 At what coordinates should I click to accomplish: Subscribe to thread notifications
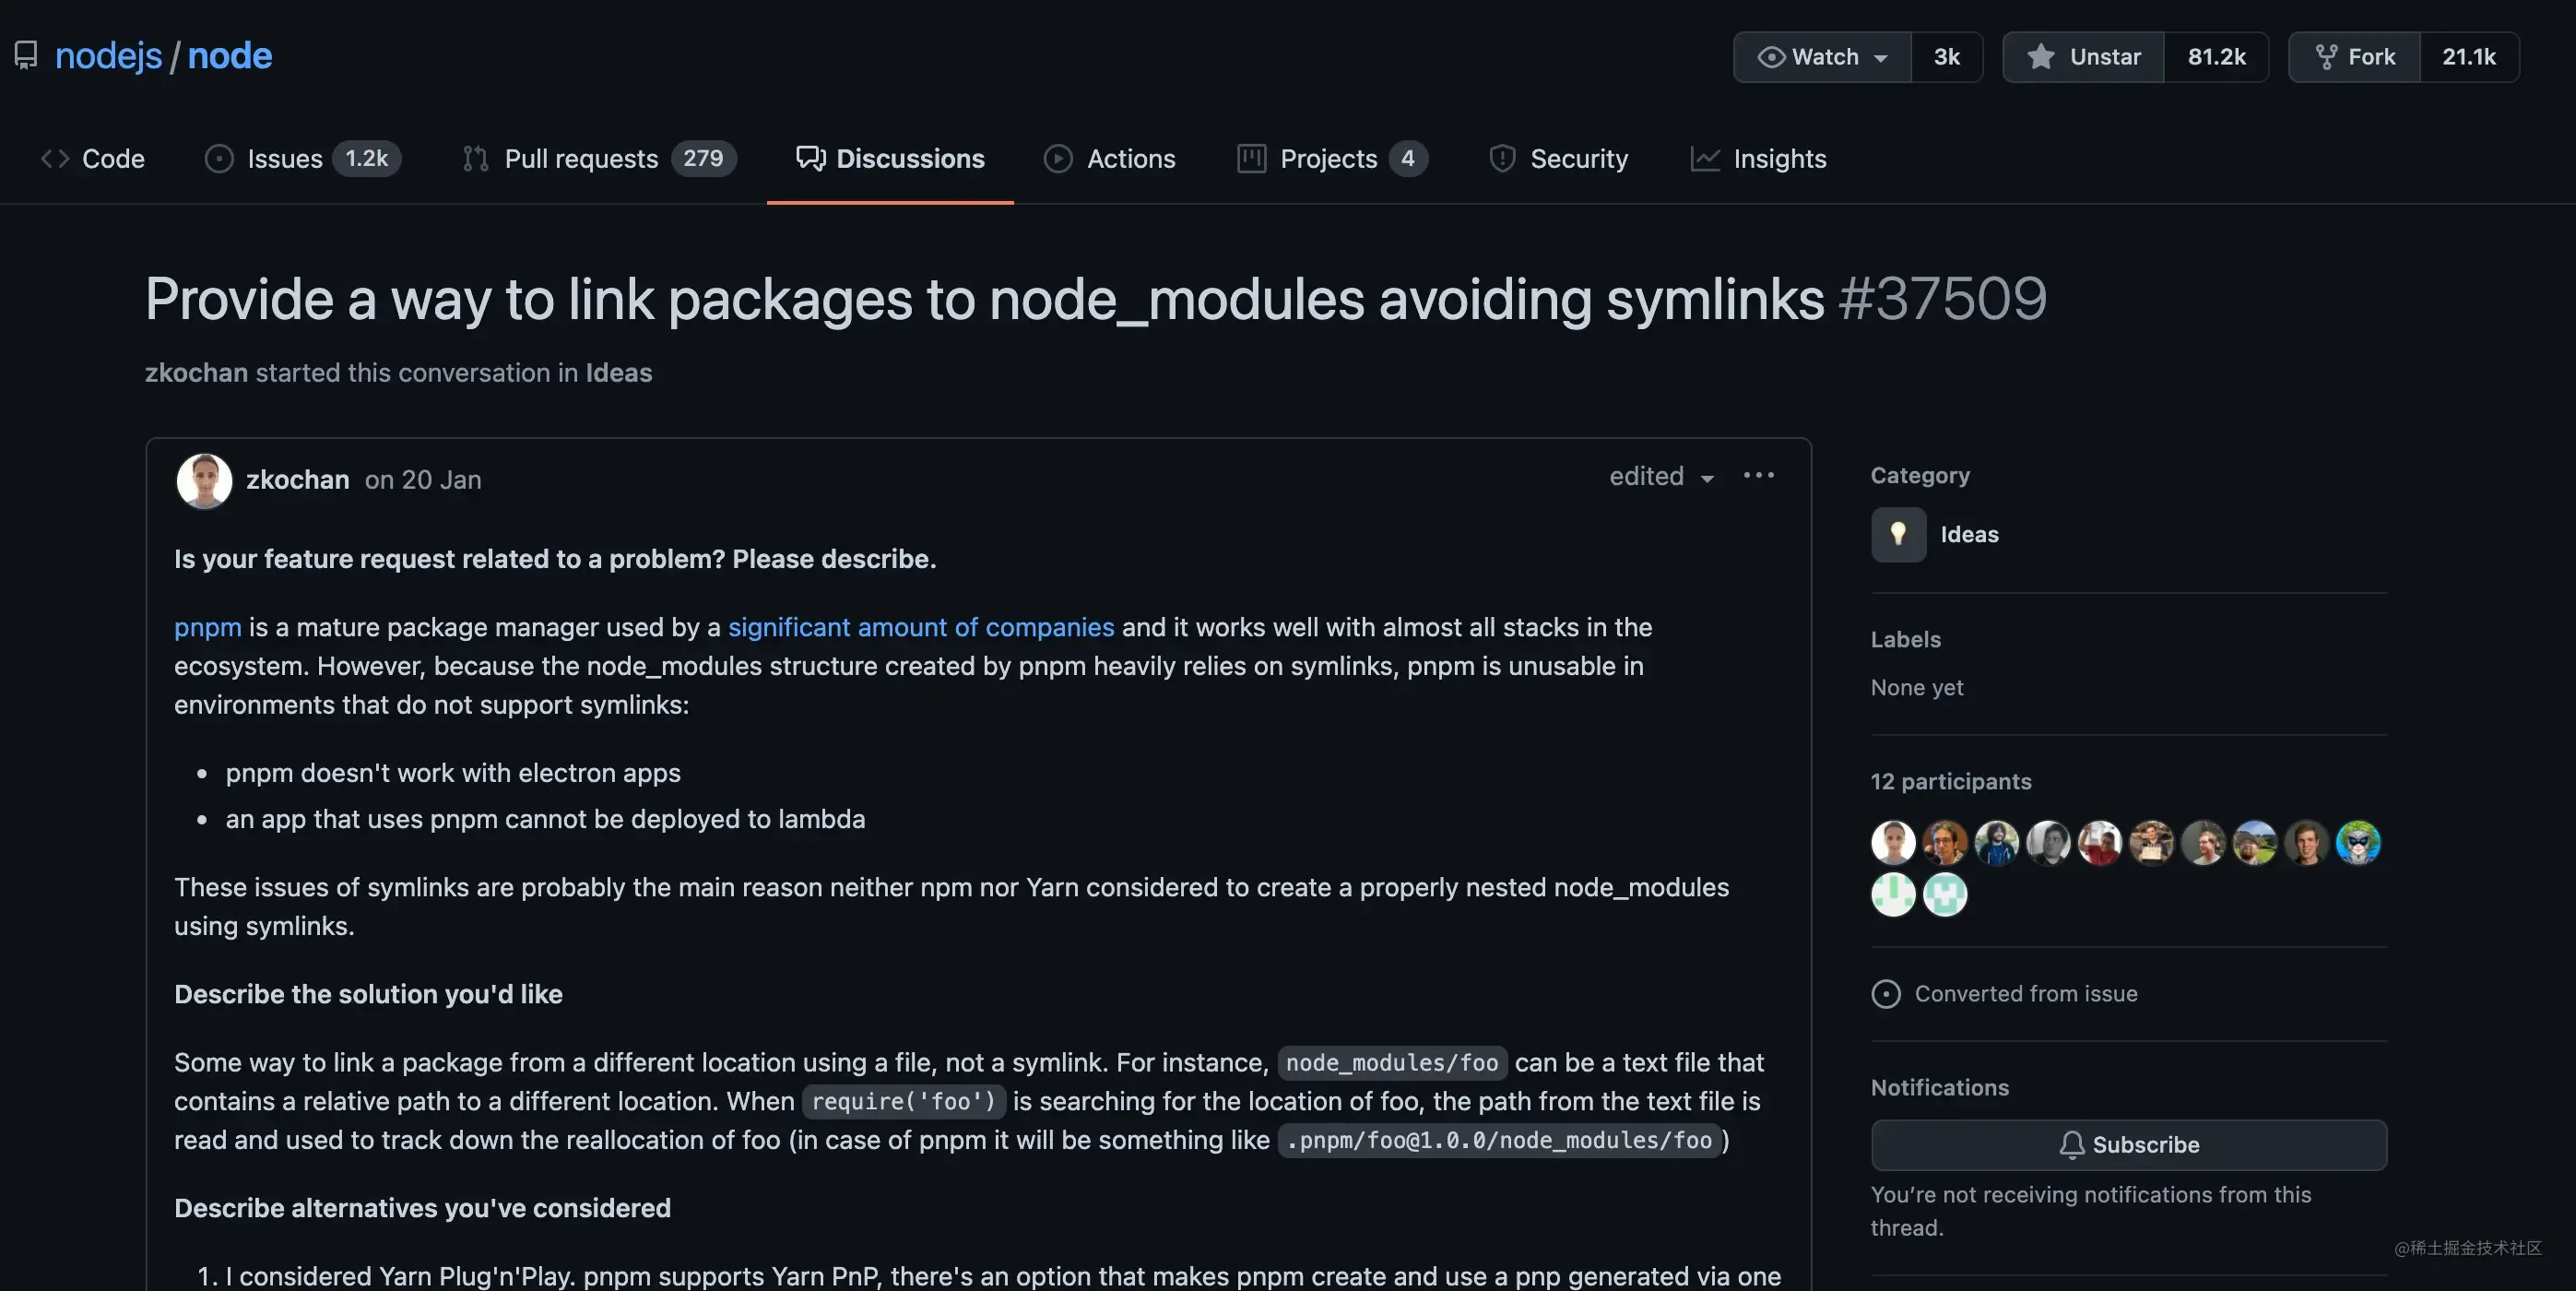tap(2129, 1144)
